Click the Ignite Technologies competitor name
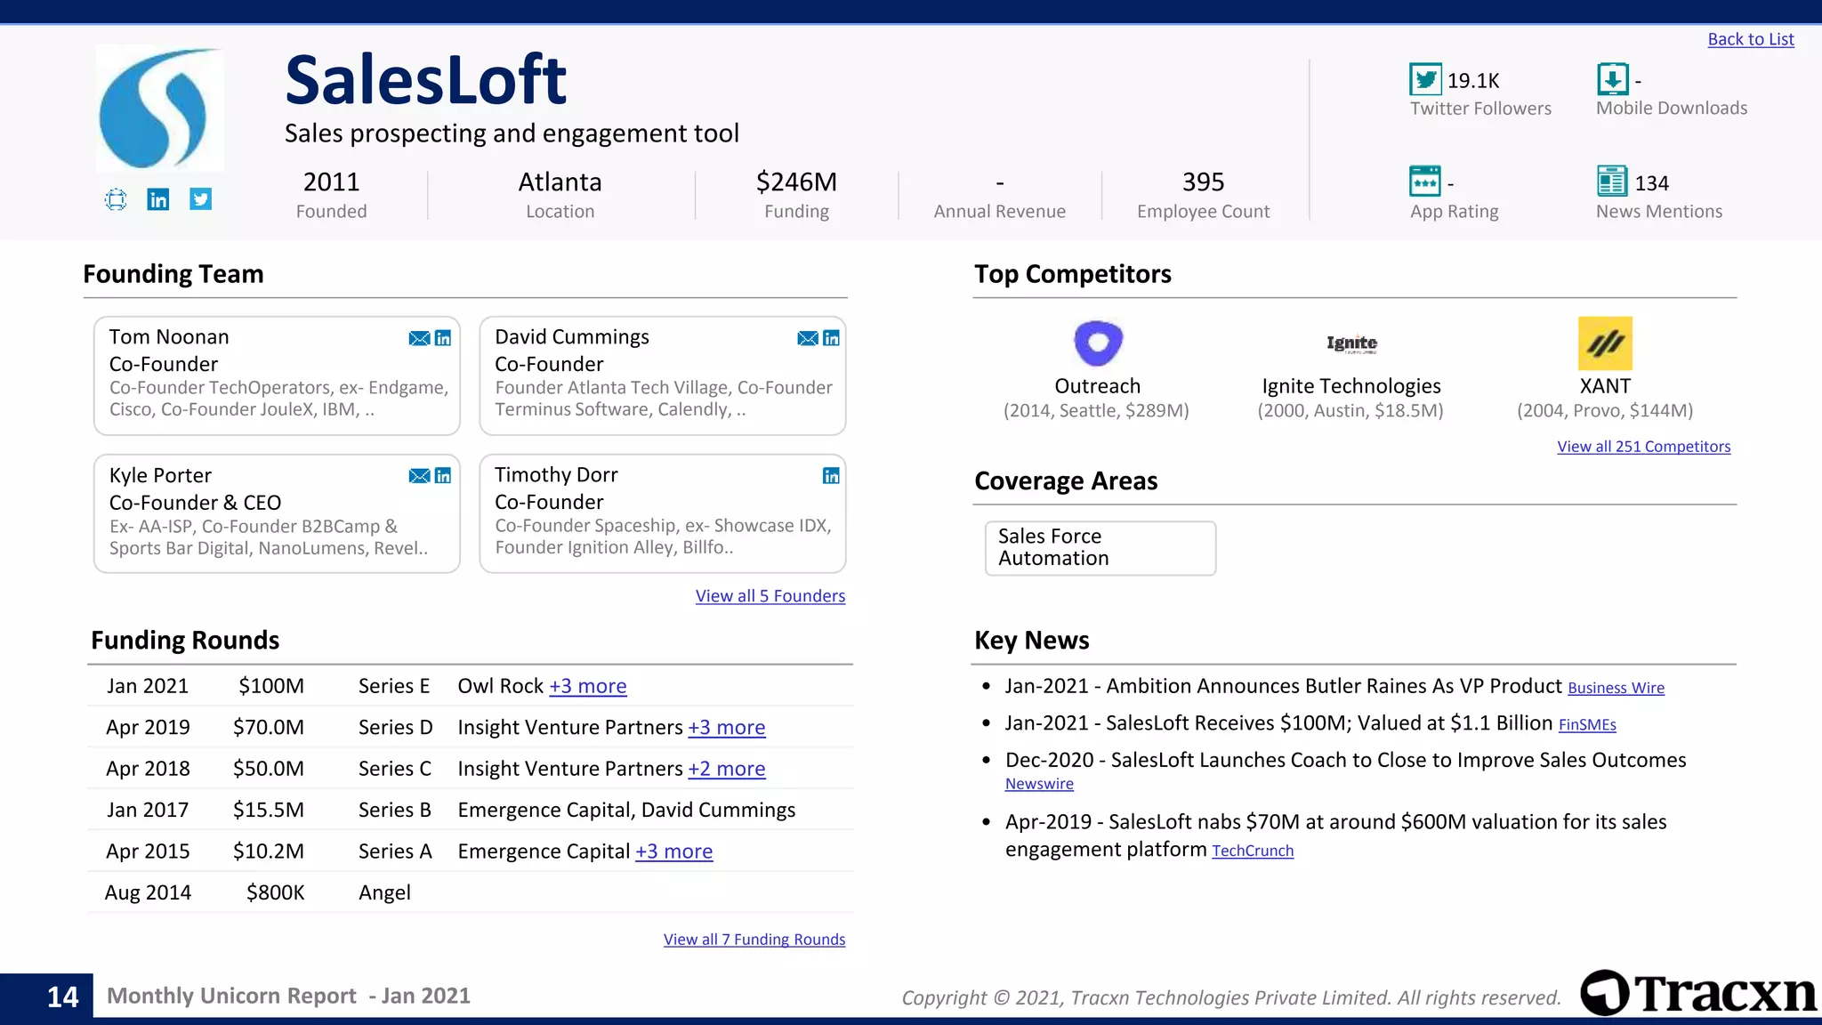The image size is (1822, 1025). (1351, 386)
